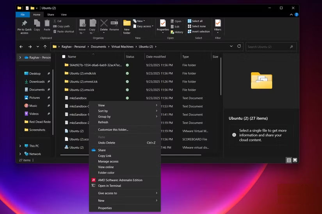Click Documents in the address breadcrumb
Screen dimensions: 322x214
pos(98,47)
